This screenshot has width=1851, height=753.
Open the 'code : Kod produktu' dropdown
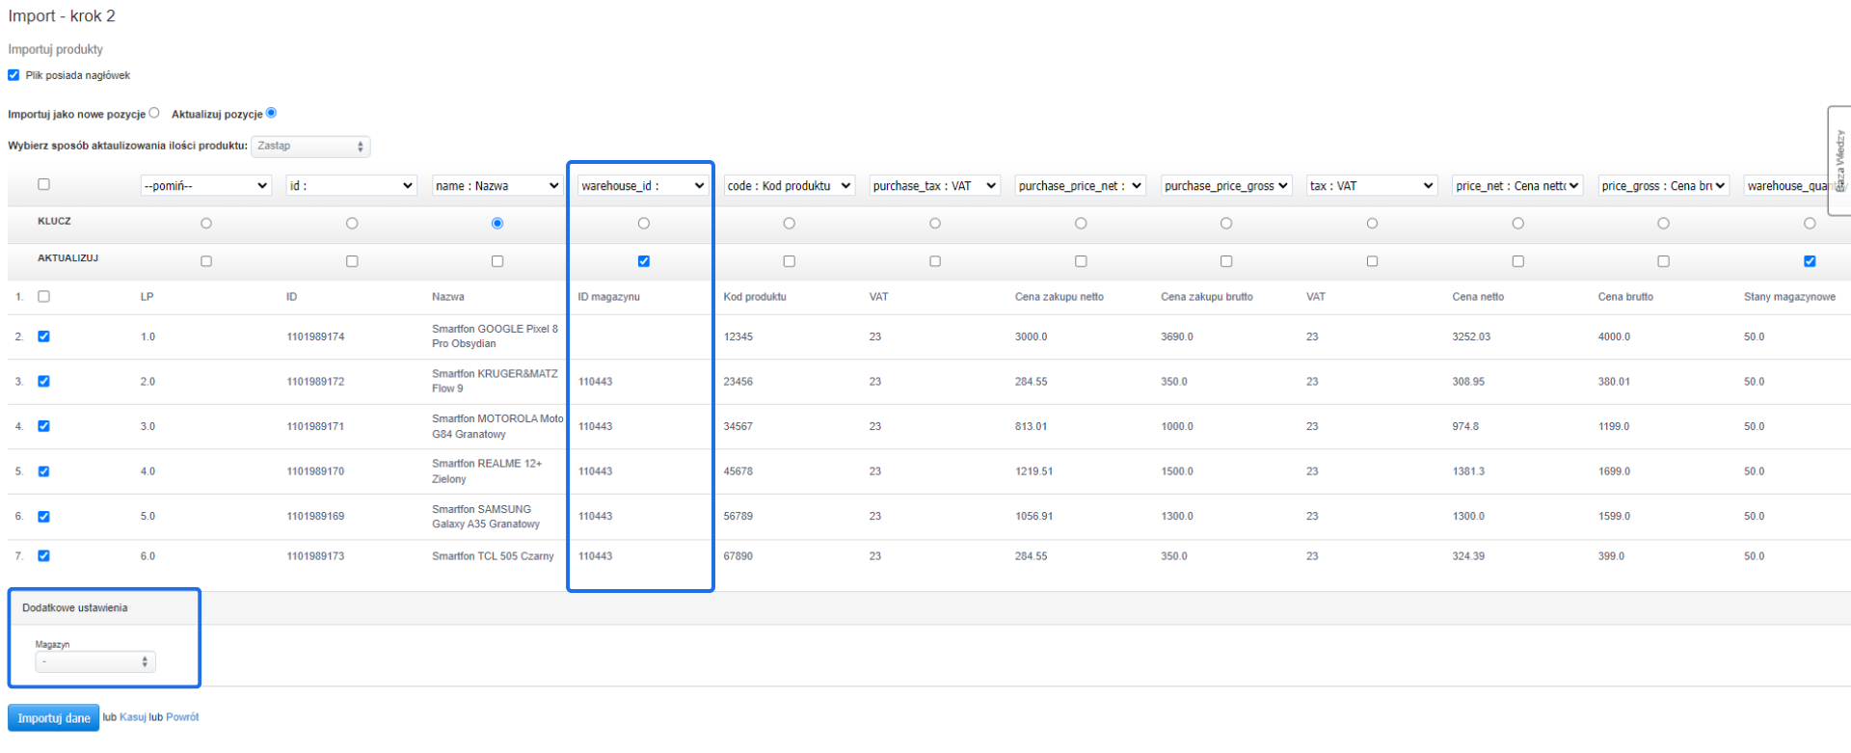789,186
